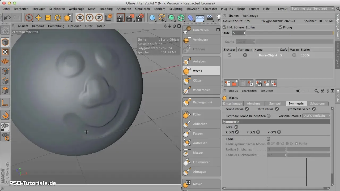Click the attribute manager search icon
This screenshot has height=191, width=340.
click(x=316, y=91)
